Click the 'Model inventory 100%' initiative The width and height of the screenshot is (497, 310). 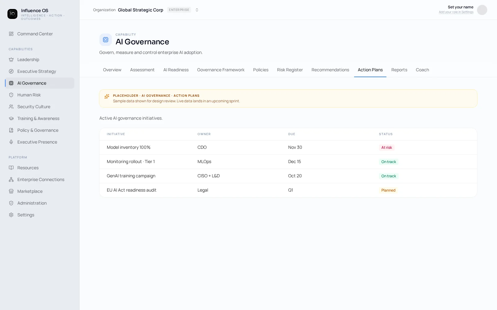pyautogui.click(x=129, y=147)
